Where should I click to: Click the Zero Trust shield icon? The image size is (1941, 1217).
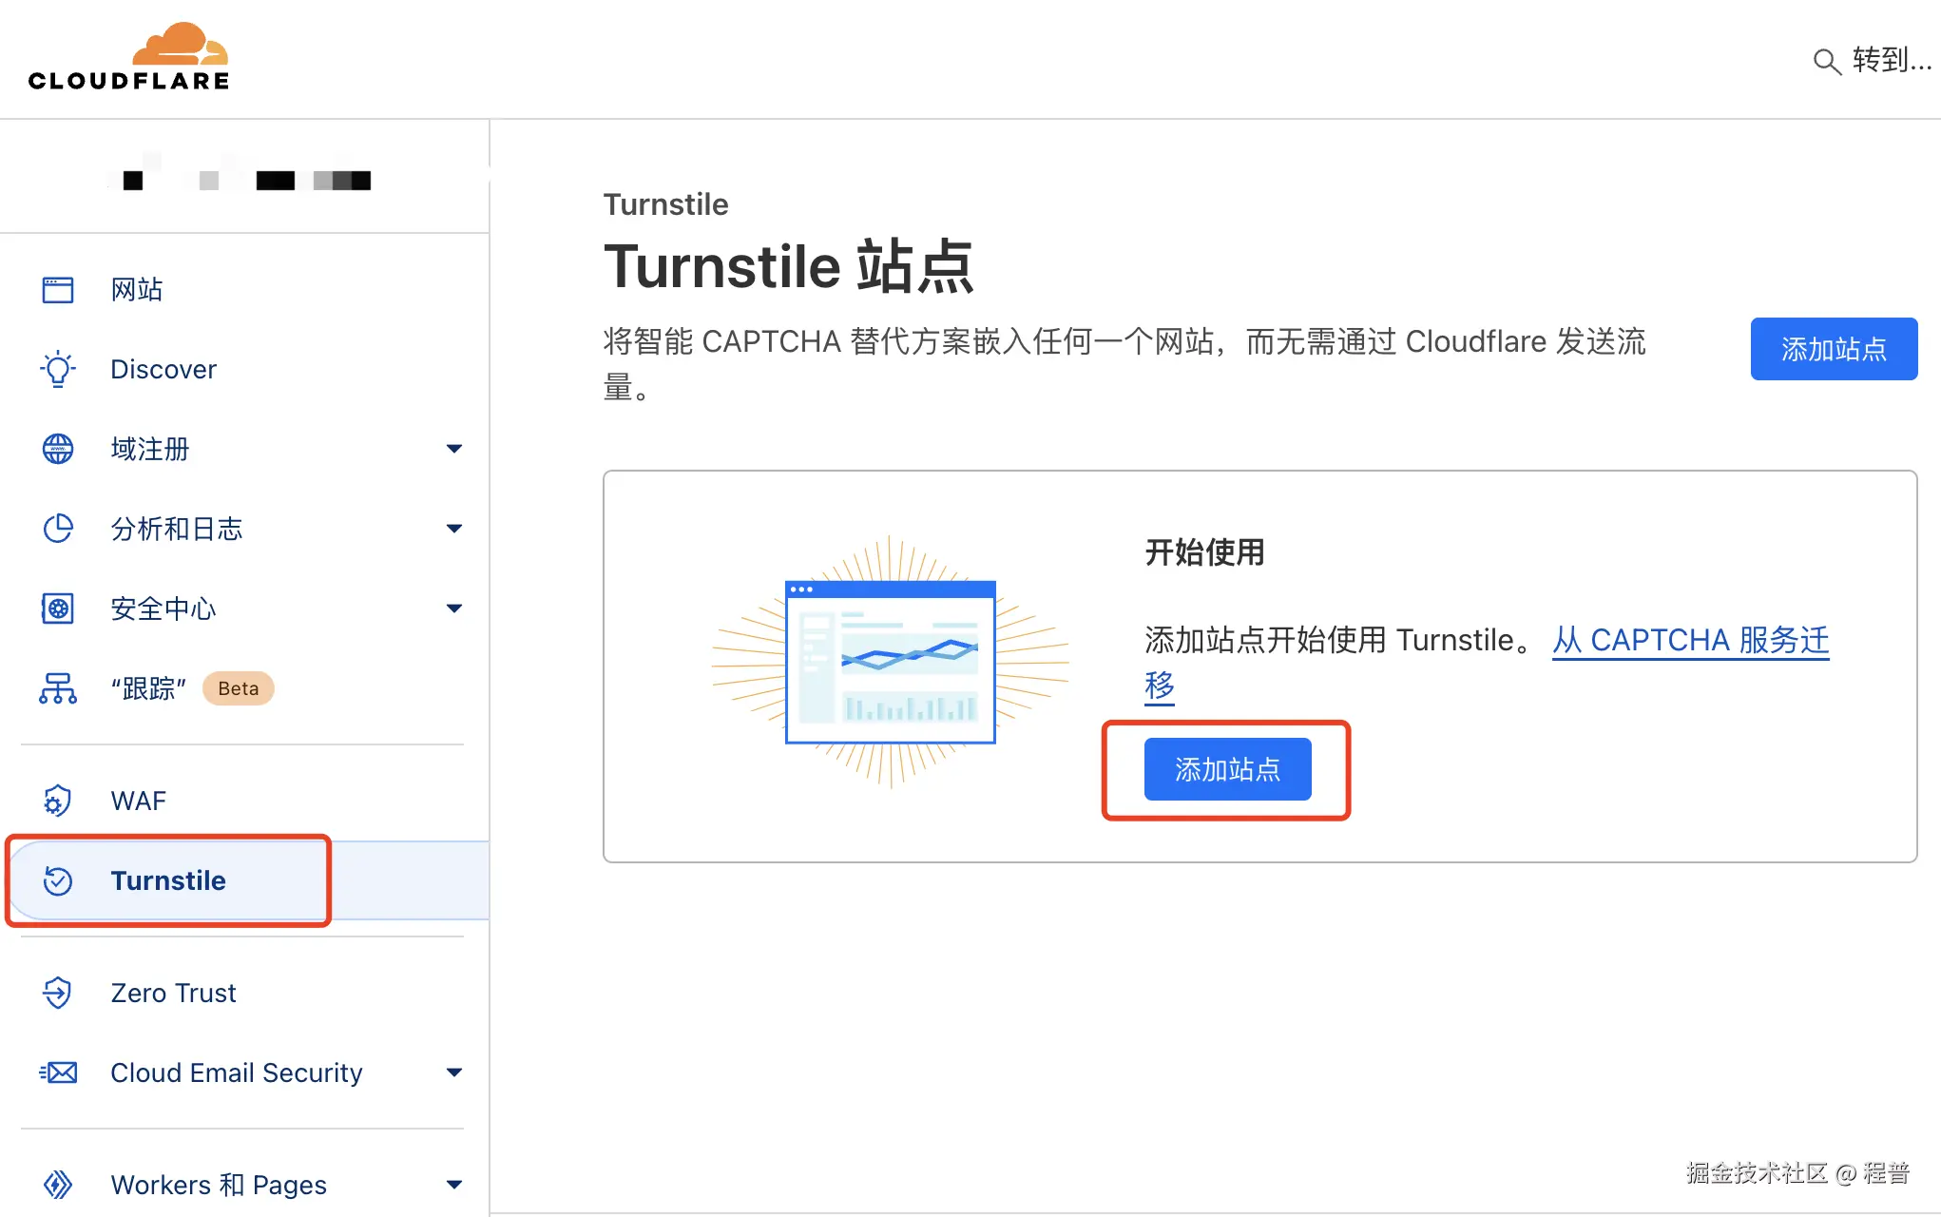[x=58, y=993]
